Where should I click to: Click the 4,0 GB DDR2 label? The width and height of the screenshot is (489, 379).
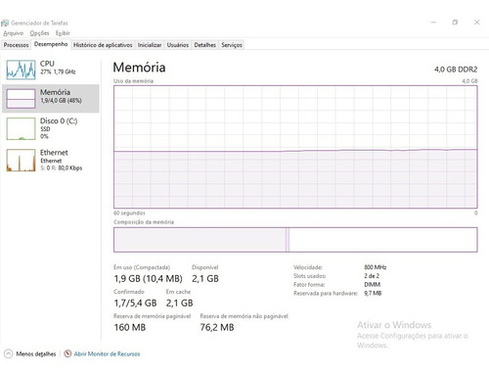tap(456, 70)
